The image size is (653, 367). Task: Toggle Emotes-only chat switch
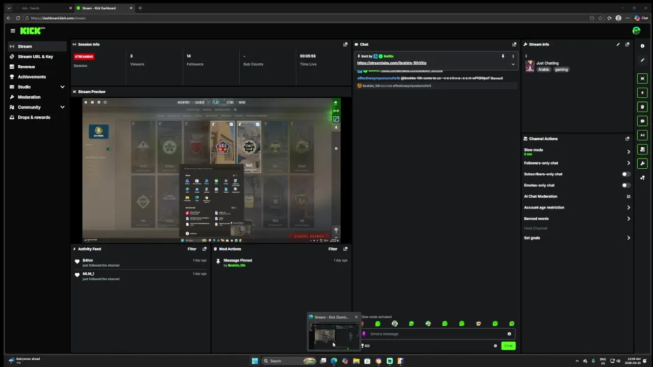pos(626,185)
